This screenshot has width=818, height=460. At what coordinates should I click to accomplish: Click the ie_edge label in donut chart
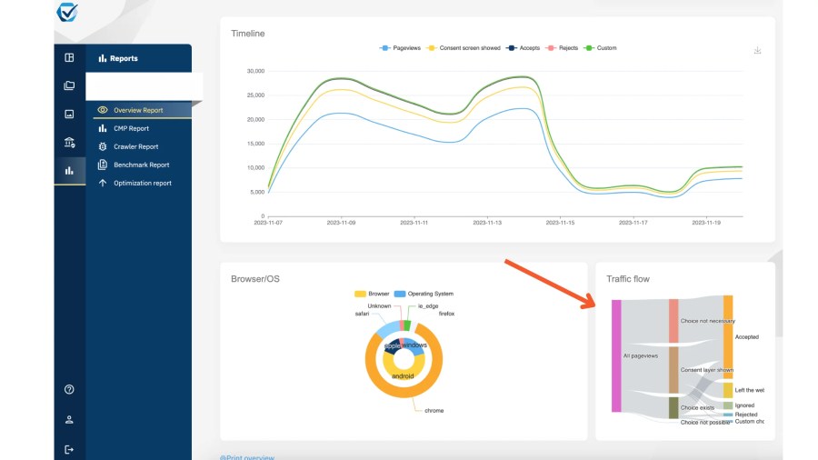(428, 306)
